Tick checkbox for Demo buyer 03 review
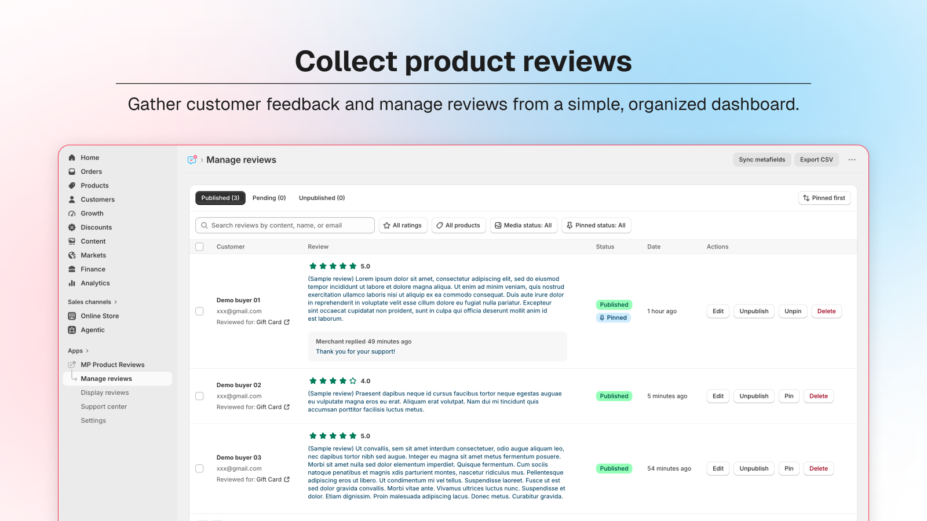 [199, 468]
